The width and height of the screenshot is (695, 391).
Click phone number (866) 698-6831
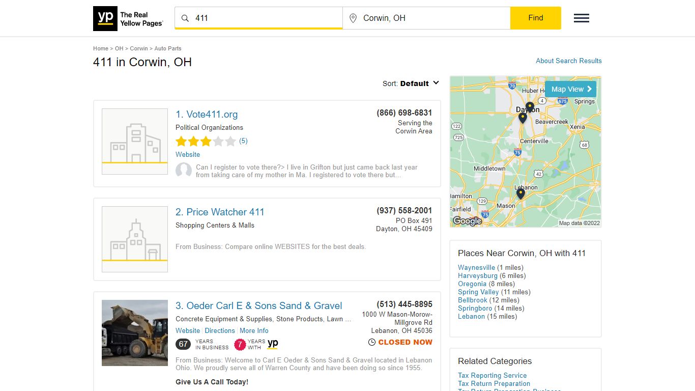(404, 113)
